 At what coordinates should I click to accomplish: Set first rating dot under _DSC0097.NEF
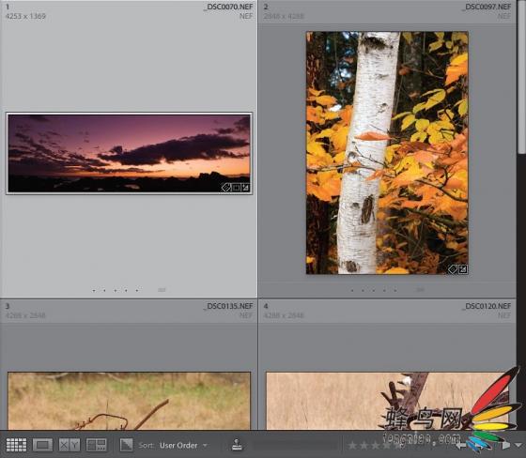point(352,290)
